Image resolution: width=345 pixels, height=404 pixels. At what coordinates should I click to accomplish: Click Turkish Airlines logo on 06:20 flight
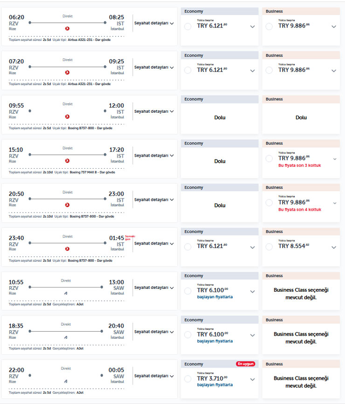point(67,28)
